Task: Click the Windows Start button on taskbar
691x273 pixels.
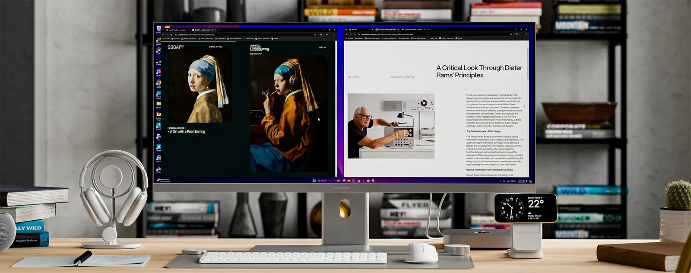Action: click(x=314, y=181)
